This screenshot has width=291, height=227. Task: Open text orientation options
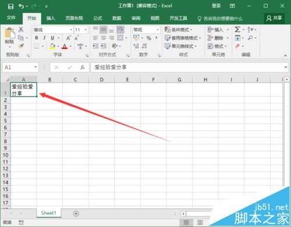[115, 46]
